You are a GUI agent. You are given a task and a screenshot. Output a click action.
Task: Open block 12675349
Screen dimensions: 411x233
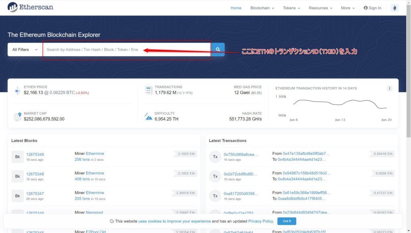point(35,154)
